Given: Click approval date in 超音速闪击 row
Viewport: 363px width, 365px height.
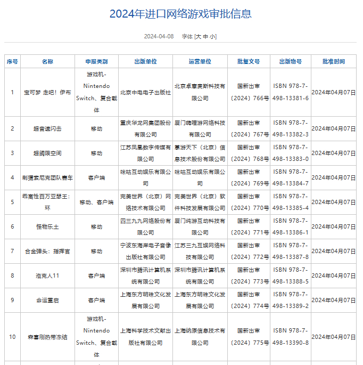Looking at the screenshot, I should pos(334,129).
